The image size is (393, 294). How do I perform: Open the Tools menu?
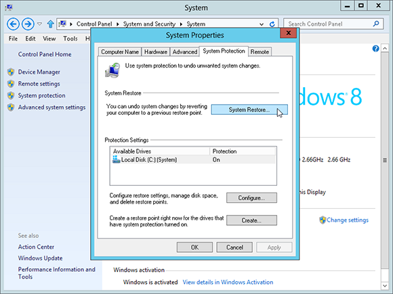click(70, 39)
